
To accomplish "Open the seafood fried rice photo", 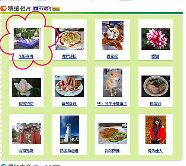I will tap(70, 39).
